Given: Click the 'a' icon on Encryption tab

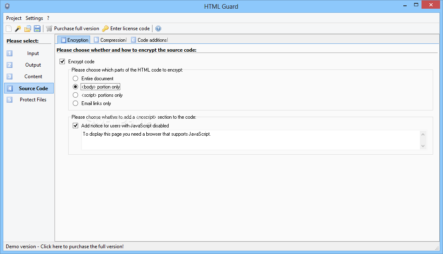Looking at the screenshot, I should [x=64, y=40].
